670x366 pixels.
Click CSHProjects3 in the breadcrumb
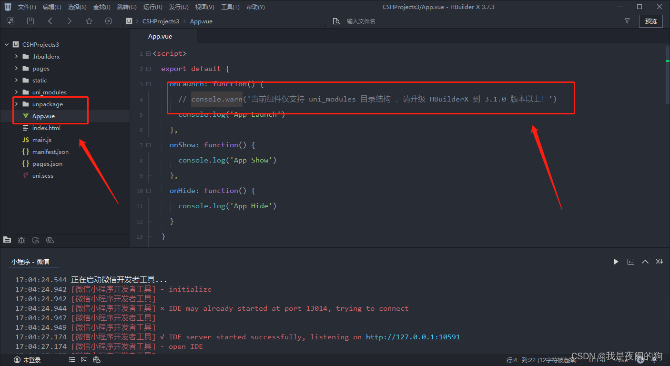(161, 21)
